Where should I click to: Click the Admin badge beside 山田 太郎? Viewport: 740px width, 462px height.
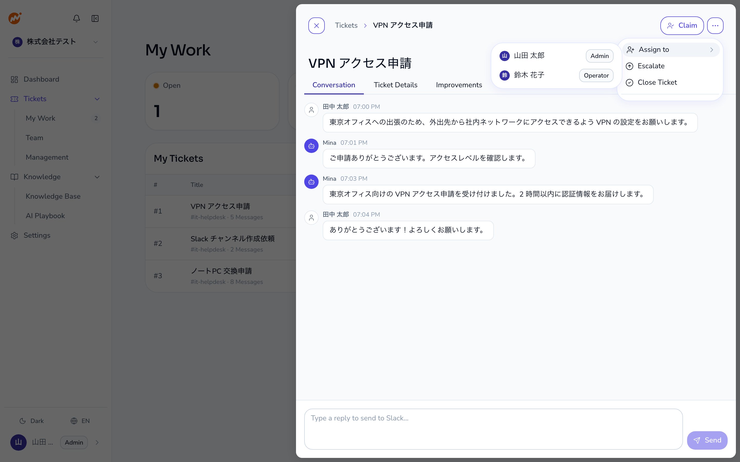(x=599, y=56)
